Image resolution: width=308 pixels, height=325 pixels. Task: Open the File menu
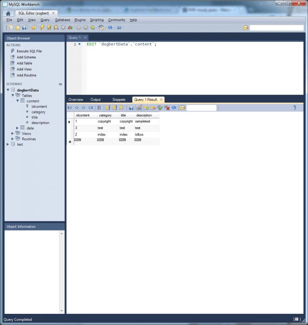click(x=9, y=20)
